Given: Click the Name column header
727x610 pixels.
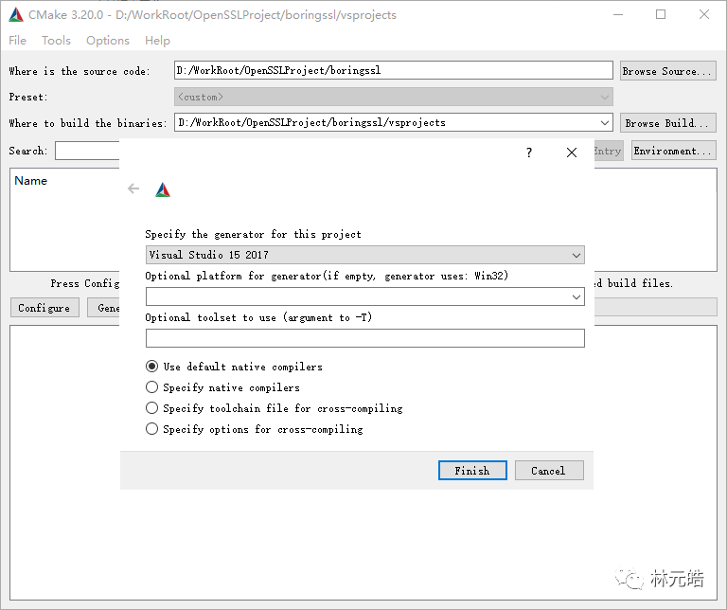Looking at the screenshot, I should [x=30, y=181].
